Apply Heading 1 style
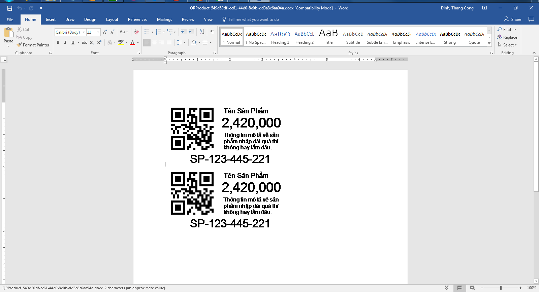539x292 pixels. tap(280, 37)
